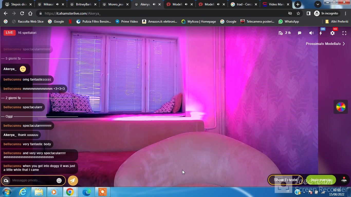Toggle the chat bubble icon in player controls
Screen dimensions: 351x197
tap(300, 33)
